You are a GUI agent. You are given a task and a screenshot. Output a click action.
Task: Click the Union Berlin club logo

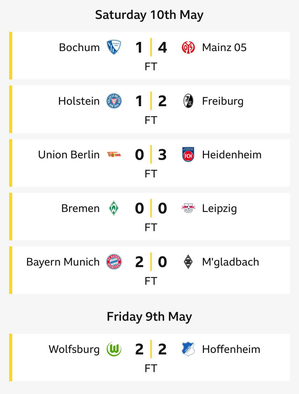(114, 154)
